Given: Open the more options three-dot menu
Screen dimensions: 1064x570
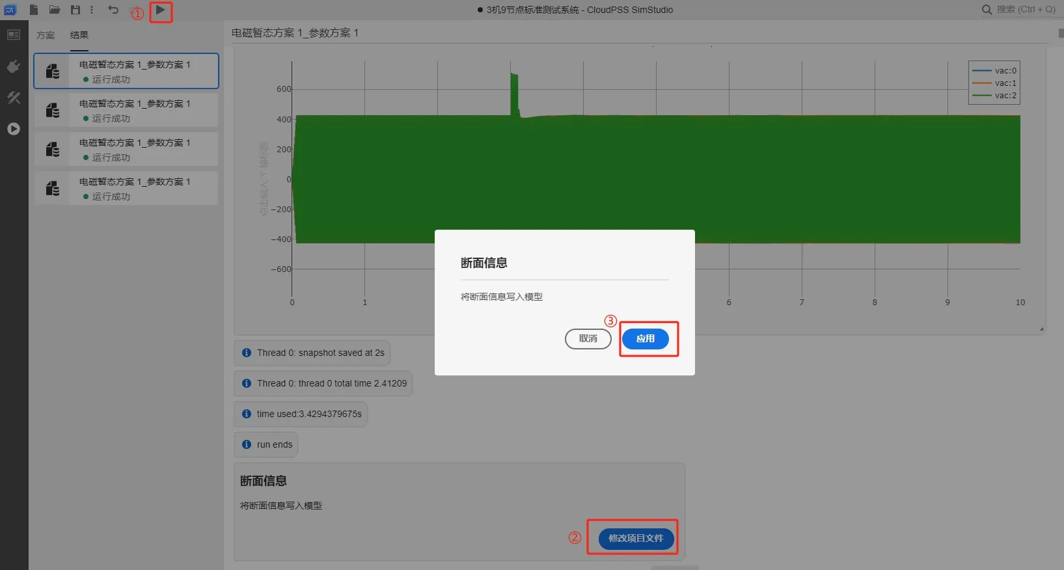Looking at the screenshot, I should pyautogui.click(x=92, y=10).
